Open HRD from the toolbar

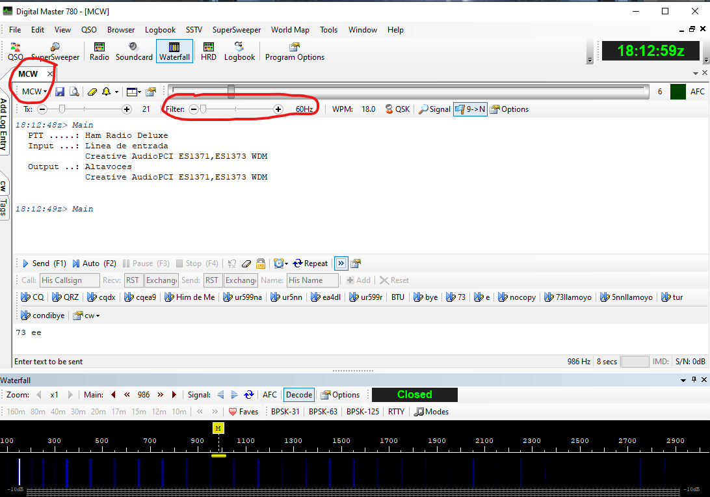[208, 51]
